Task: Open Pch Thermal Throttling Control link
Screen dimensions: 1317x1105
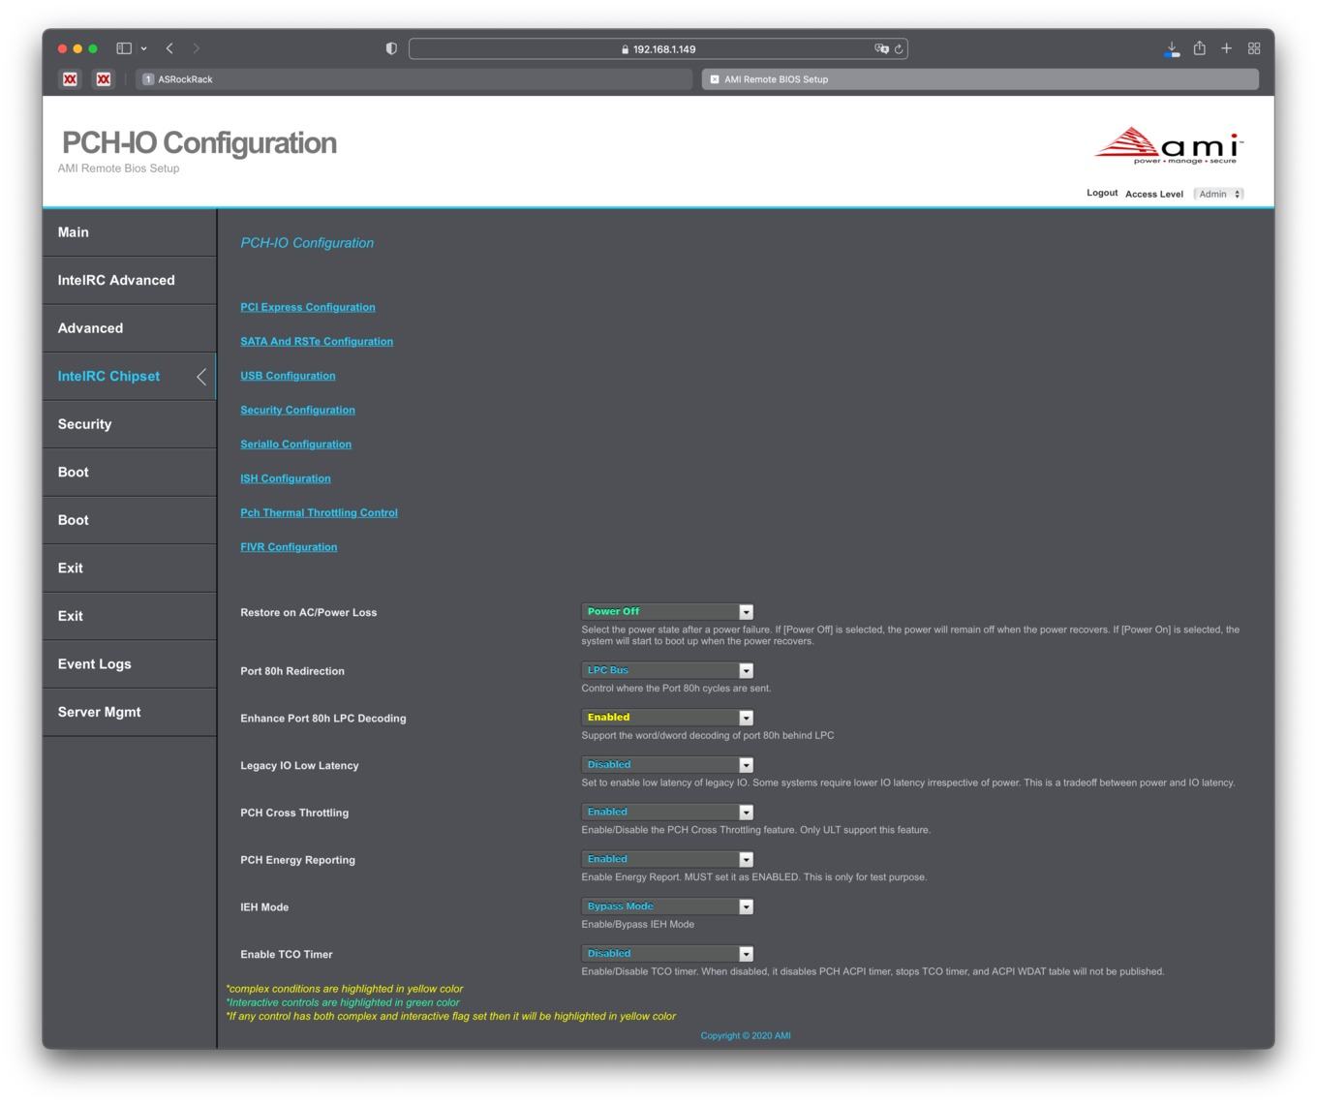Action: [x=319, y=512]
